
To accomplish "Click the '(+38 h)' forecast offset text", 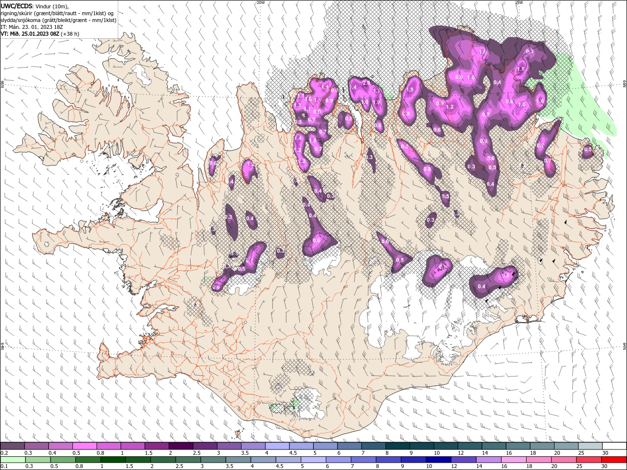I will (70, 34).
